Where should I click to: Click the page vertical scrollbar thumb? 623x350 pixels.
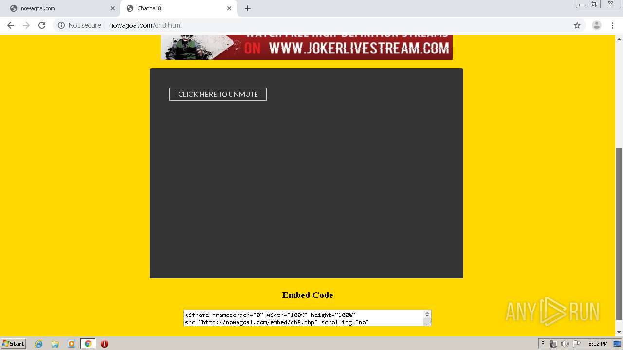(x=619, y=234)
